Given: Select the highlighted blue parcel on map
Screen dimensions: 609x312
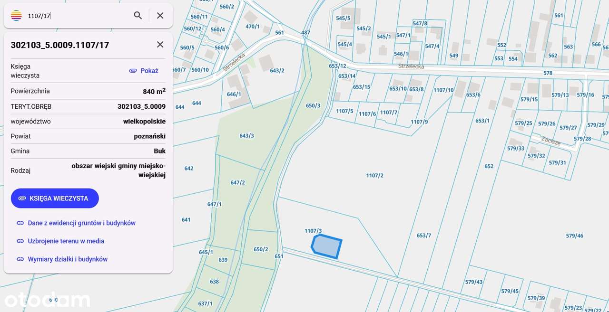Looking at the screenshot, I should [x=326, y=246].
